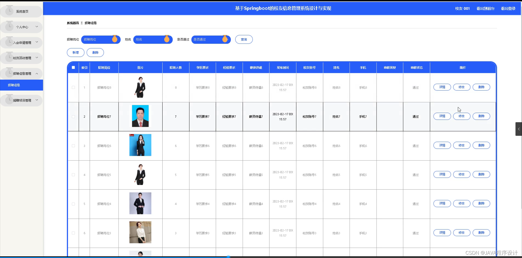This screenshot has height=258, width=522.
Task: Click 校友 001 user label
Action: [462, 8]
